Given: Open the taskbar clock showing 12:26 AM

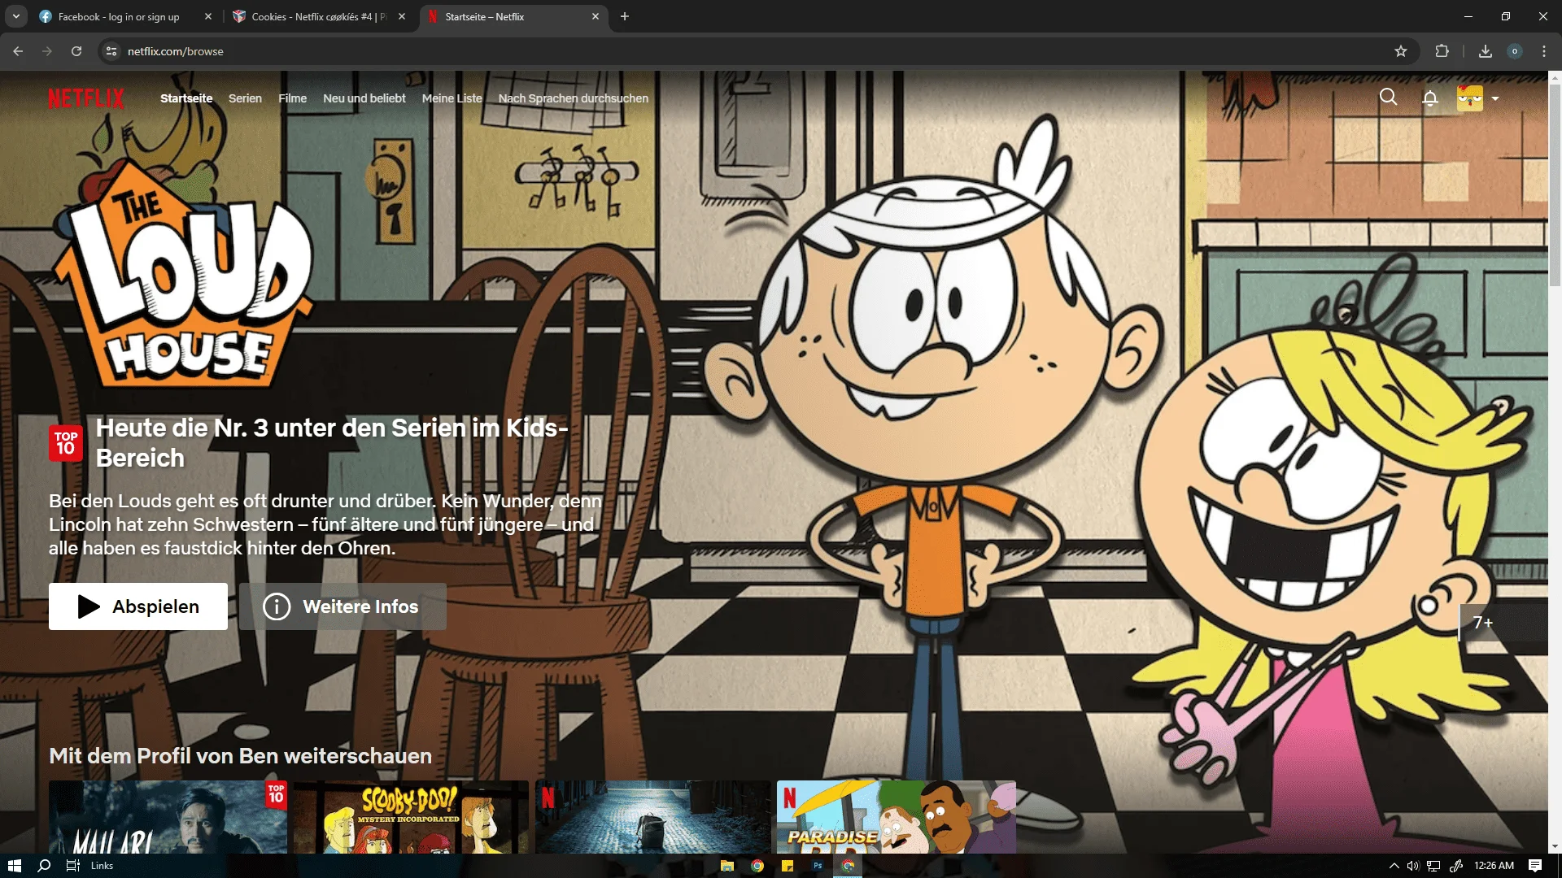Looking at the screenshot, I should pyautogui.click(x=1494, y=866).
